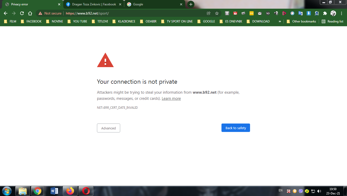Open Windows Explorer from the taskbar
This screenshot has width=347, height=196.
click(23, 191)
